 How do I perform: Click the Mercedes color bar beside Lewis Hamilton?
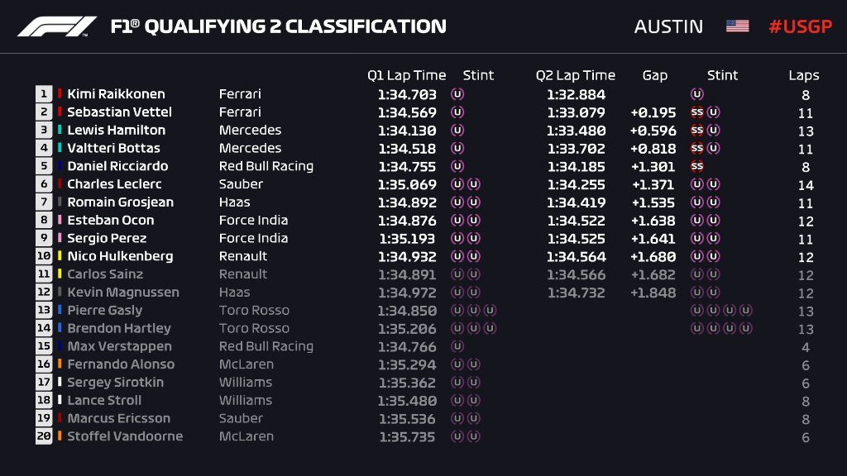(x=60, y=130)
